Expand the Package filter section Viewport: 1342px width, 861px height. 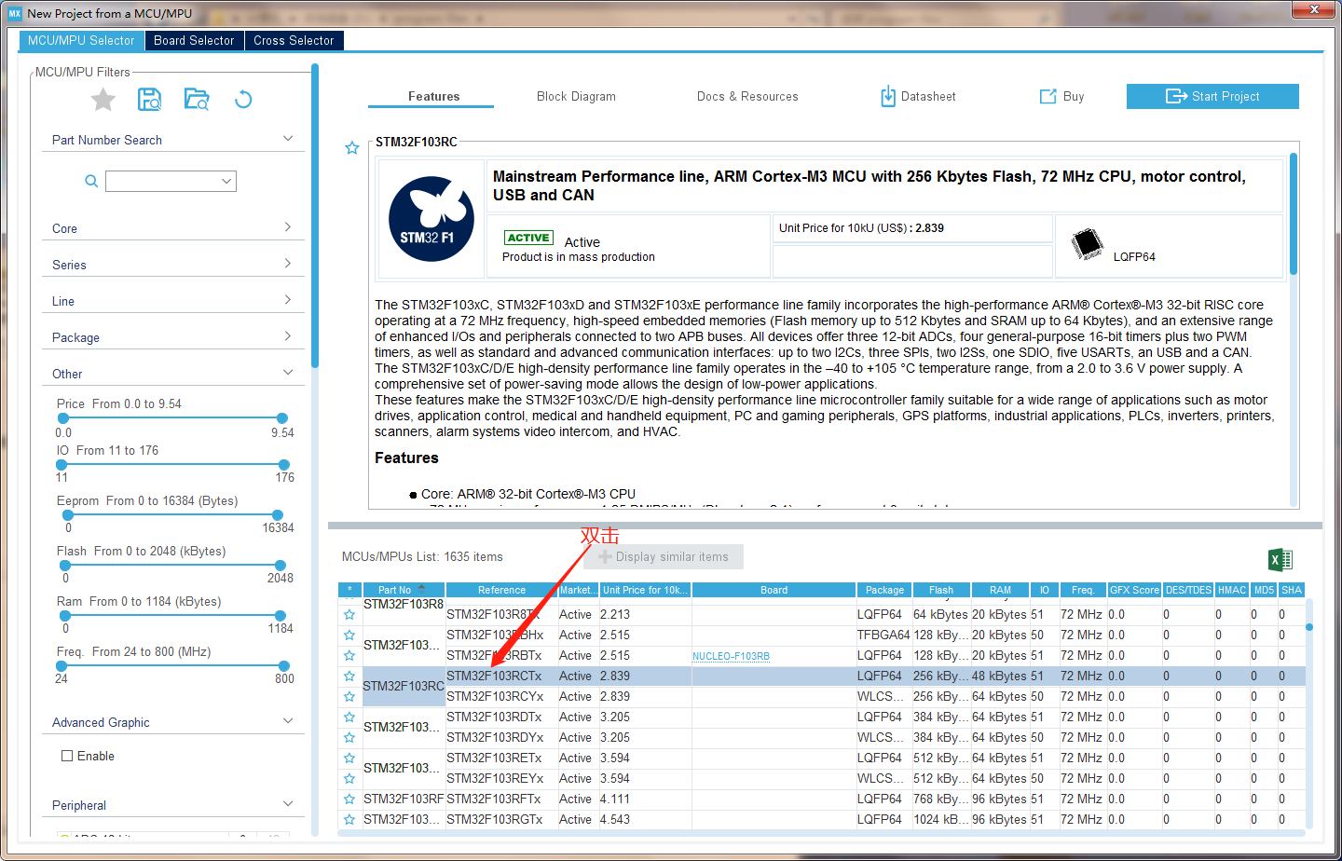coord(288,336)
